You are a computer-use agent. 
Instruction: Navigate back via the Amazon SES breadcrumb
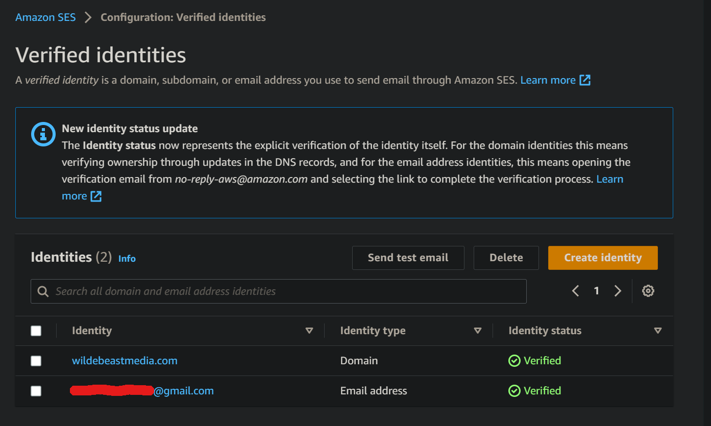pos(45,17)
